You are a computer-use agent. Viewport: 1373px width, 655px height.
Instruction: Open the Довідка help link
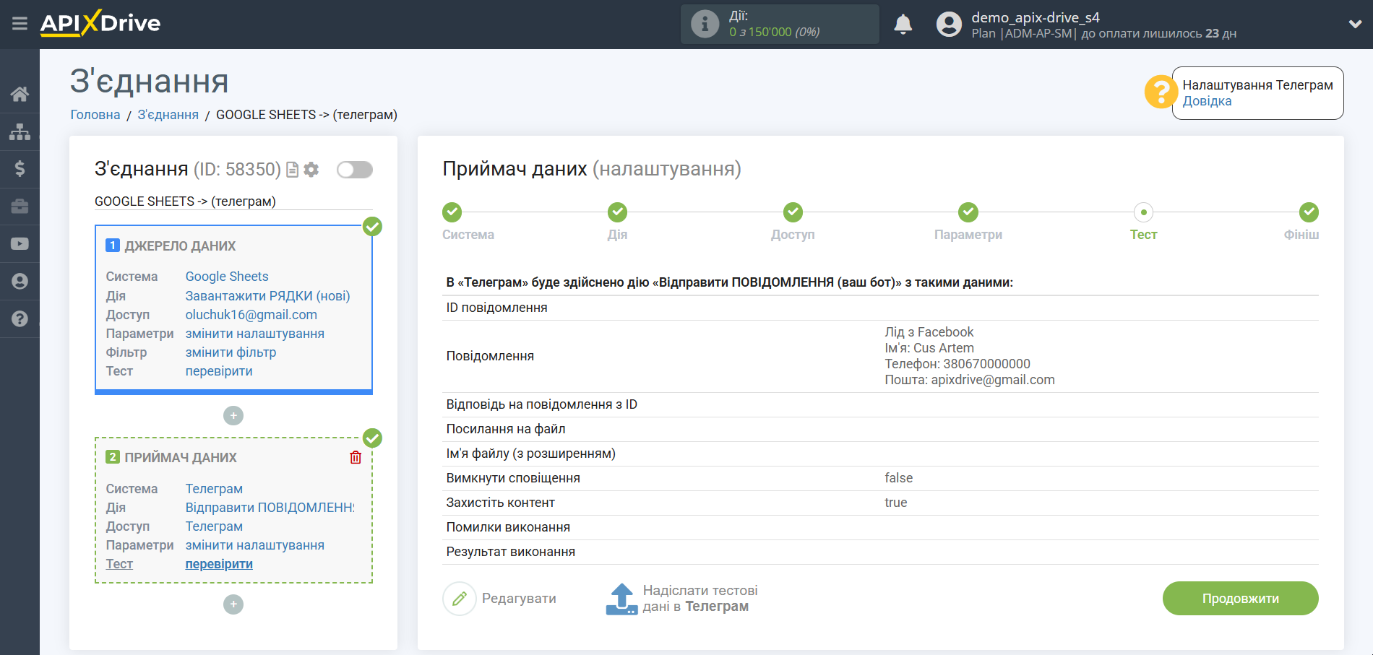coord(1207,101)
